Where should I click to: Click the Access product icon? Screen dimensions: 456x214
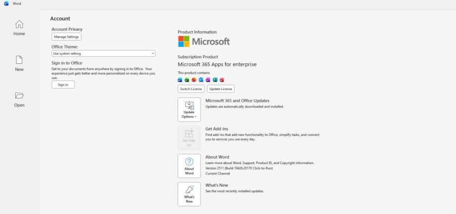tap(222, 80)
